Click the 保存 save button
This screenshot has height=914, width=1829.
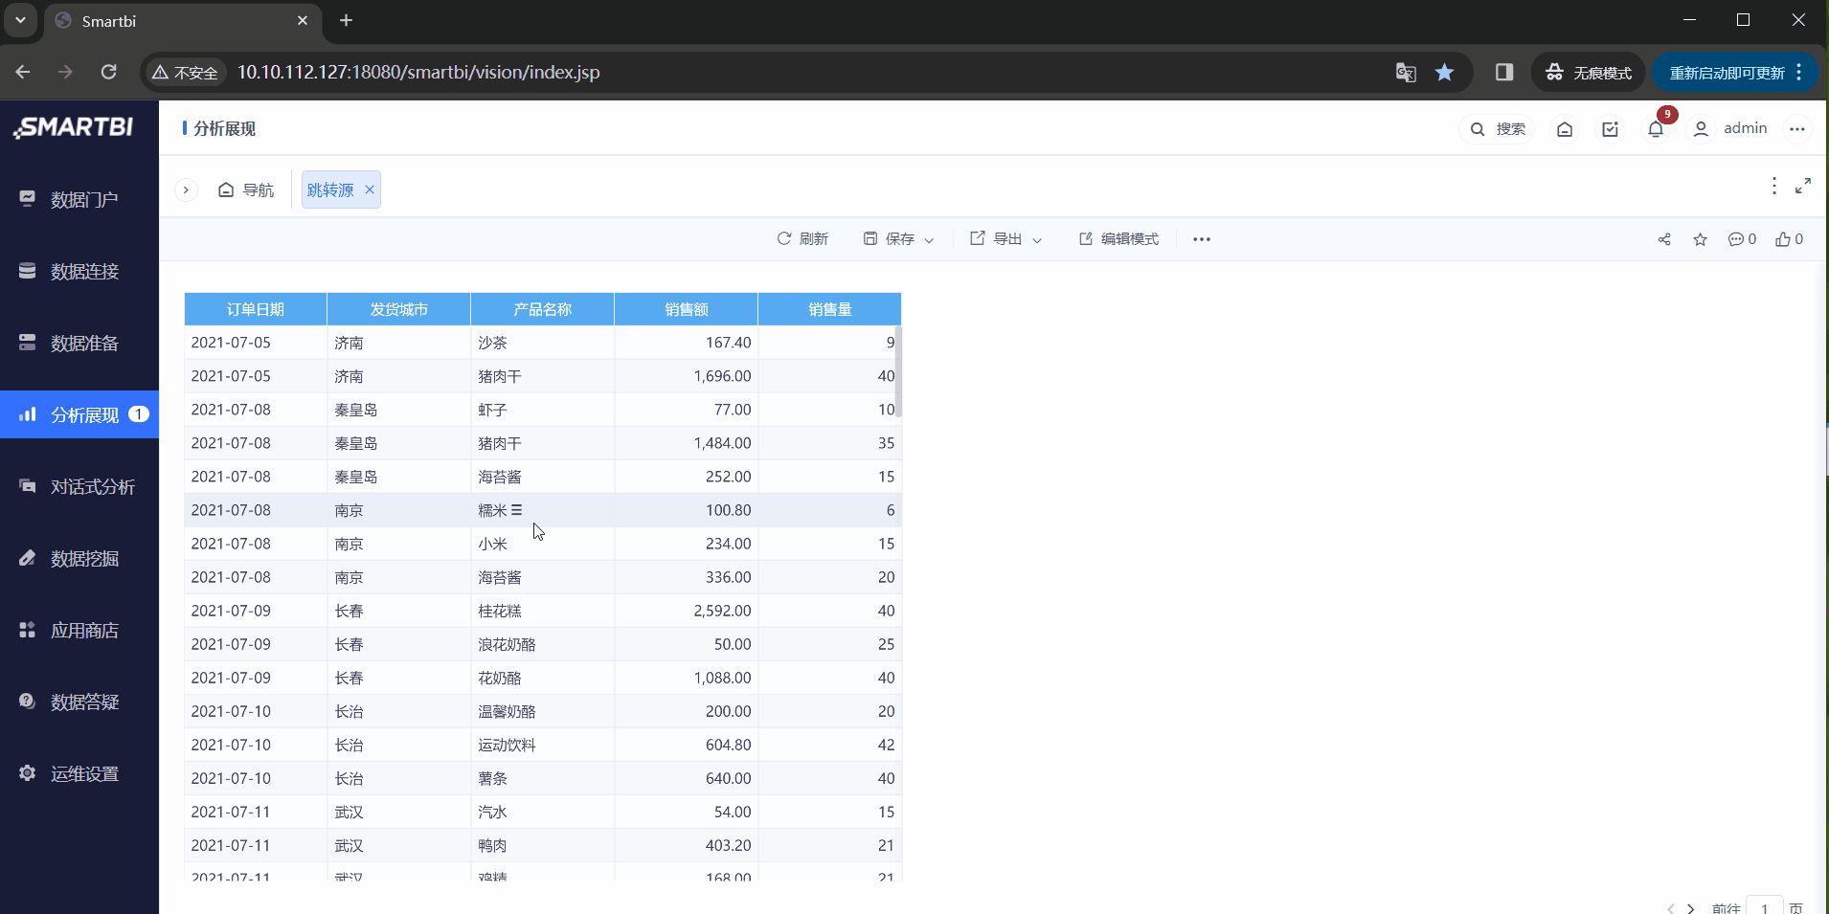pos(889,239)
